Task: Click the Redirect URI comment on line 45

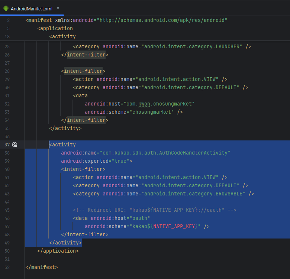Action: pyautogui.click(x=155, y=210)
